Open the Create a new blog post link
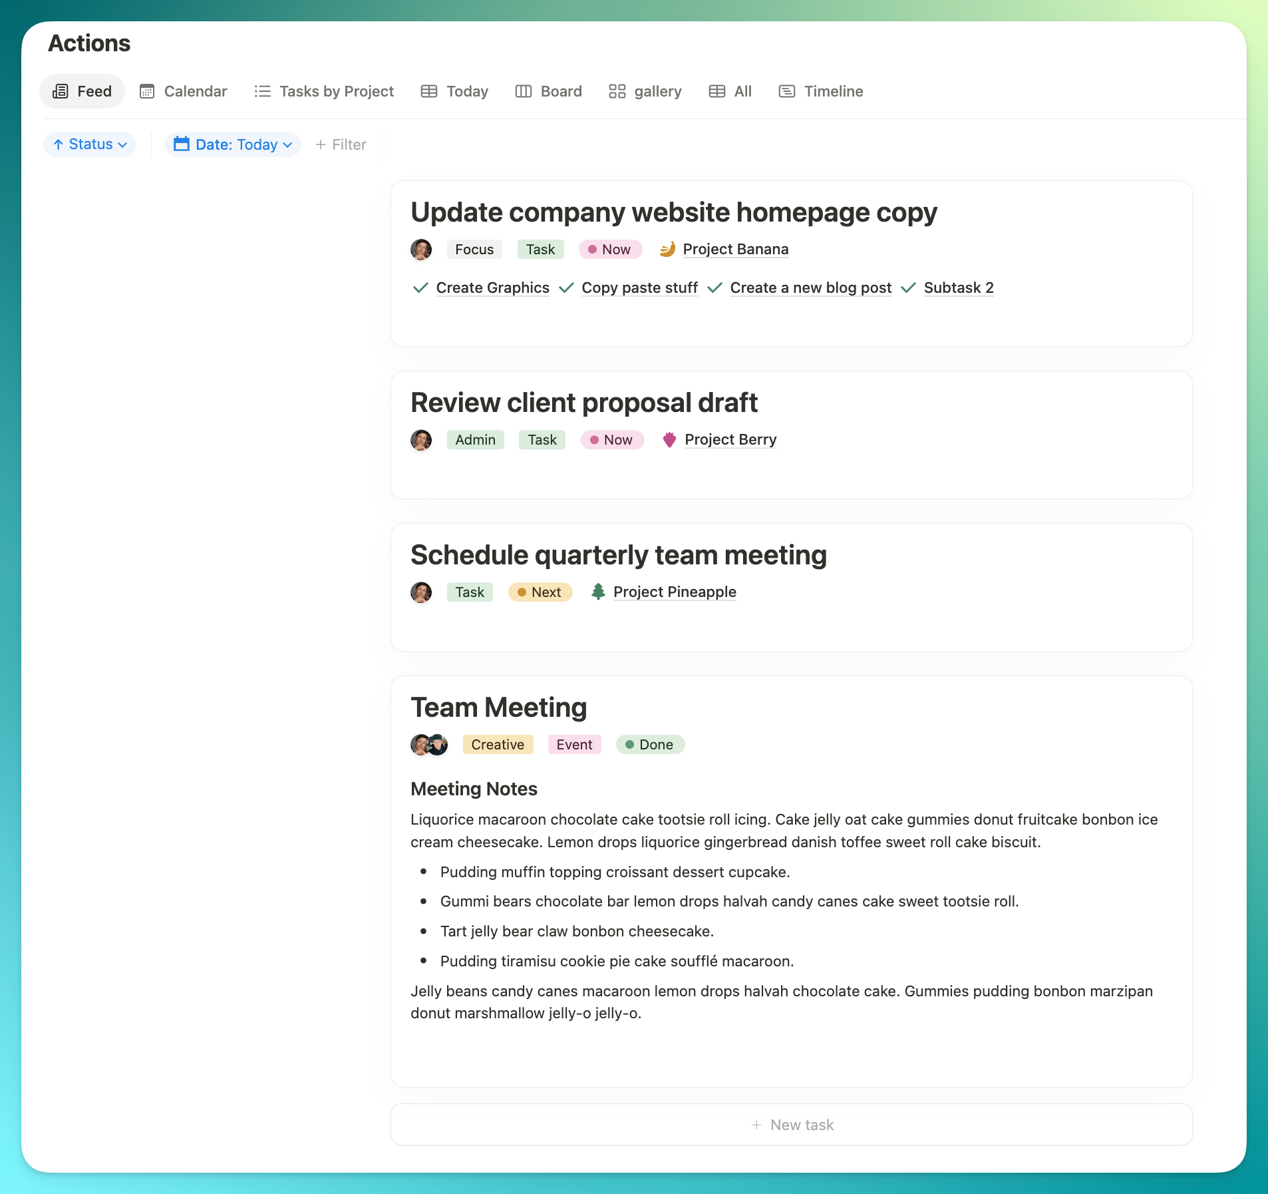This screenshot has width=1268, height=1194. [x=810, y=288]
